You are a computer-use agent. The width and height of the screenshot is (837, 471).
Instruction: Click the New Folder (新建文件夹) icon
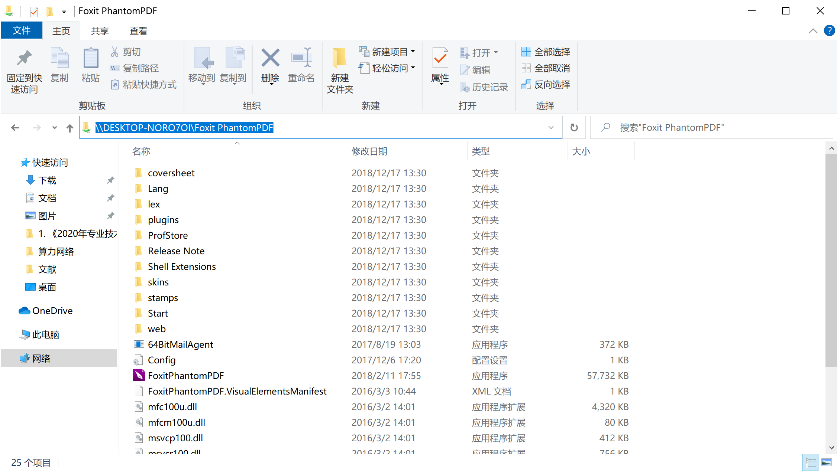click(339, 59)
